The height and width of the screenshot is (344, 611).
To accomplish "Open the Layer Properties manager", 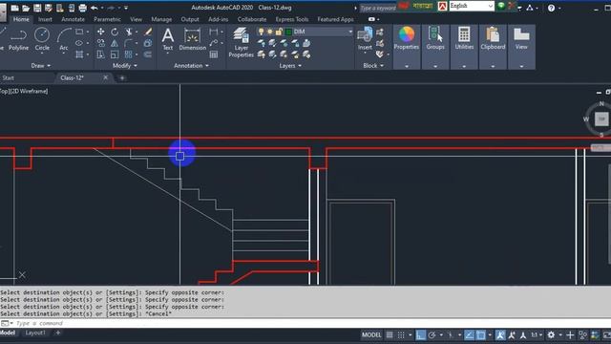I will 241,43.
